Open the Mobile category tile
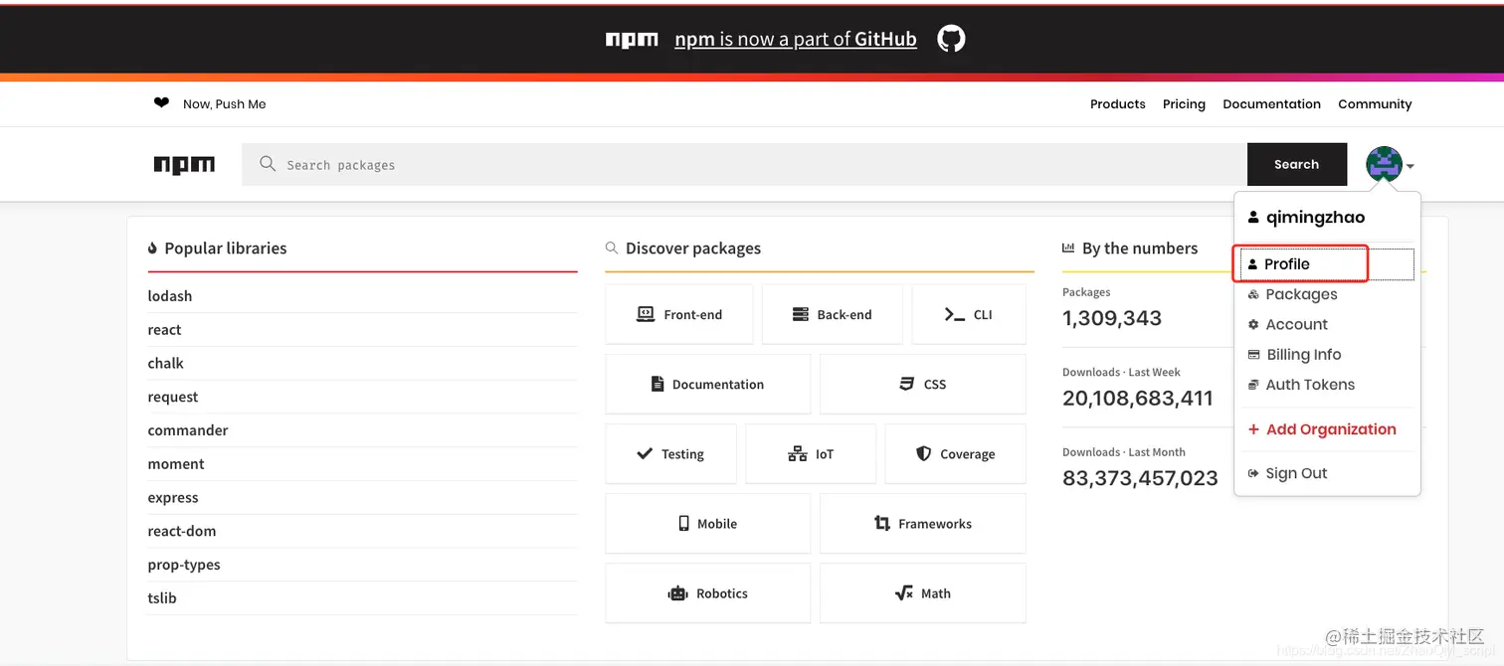The height and width of the screenshot is (666, 1504). coord(707,523)
